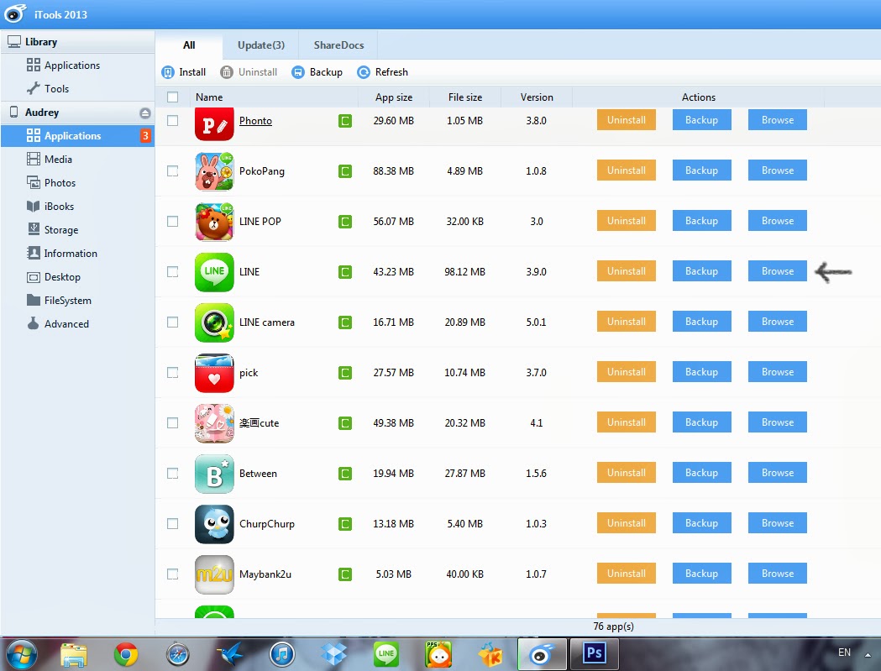Browse the ChurpChurp app files
This screenshot has height=671, width=881.
[x=778, y=522]
